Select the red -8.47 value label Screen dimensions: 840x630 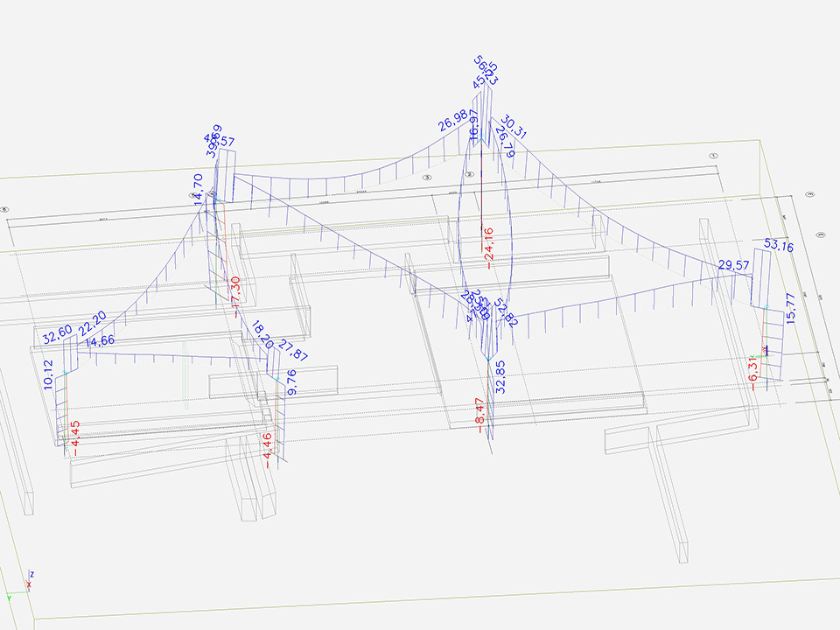[x=479, y=413]
